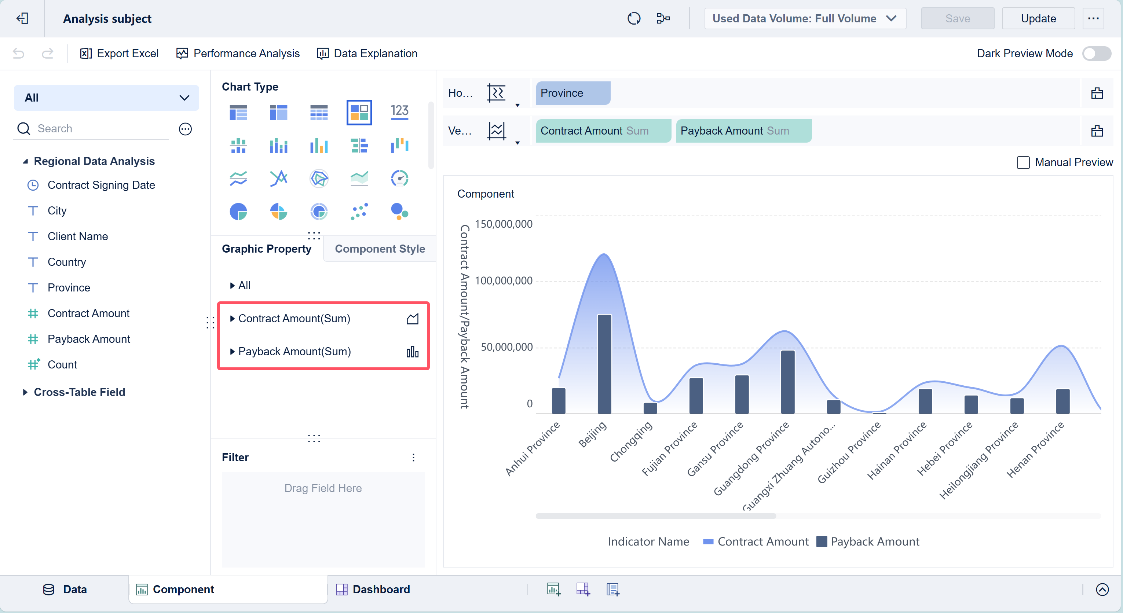
Task: Click the refresh circle icon in header
Action: (x=633, y=18)
